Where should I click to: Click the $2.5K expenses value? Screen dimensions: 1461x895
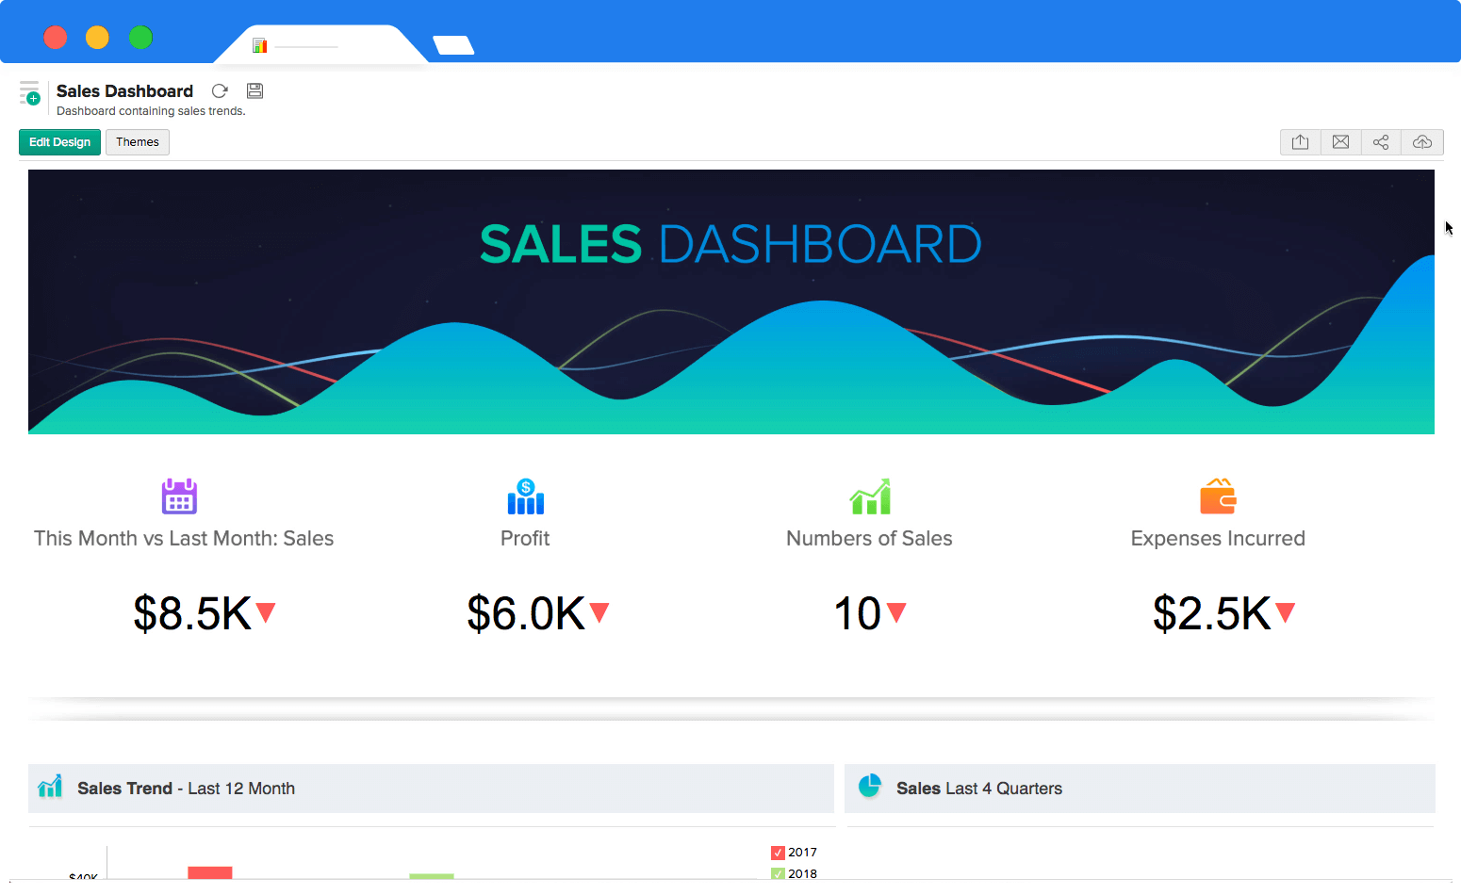coord(1212,613)
